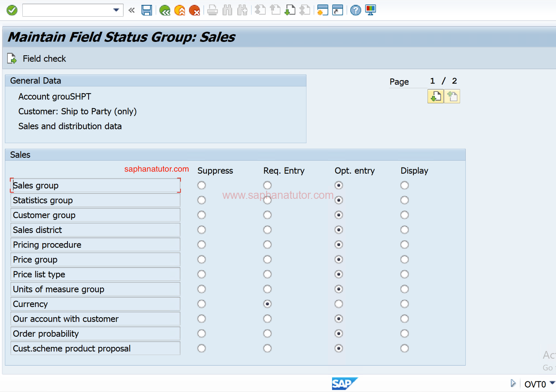Screen dimensions: 556x392
Task: Select Req. Entry for Pricing procedure
Action: (x=267, y=245)
